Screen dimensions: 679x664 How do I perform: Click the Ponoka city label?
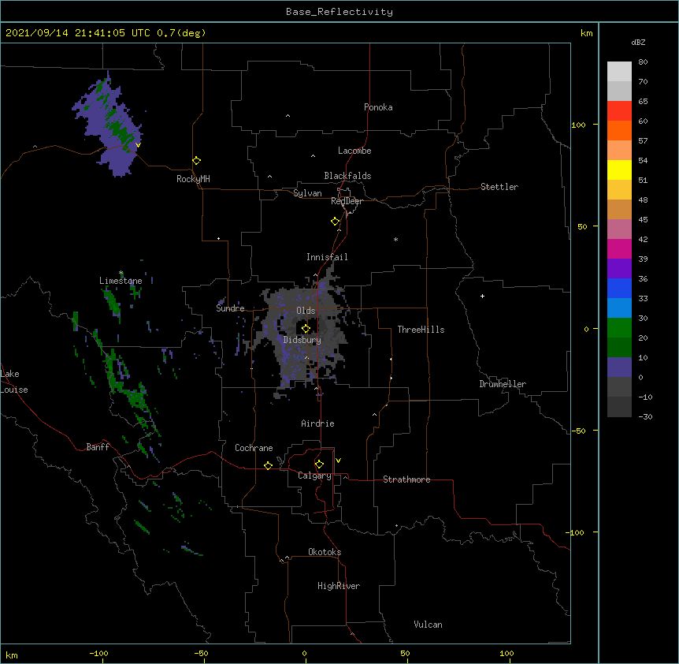pyautogui.click(x=378, y=107)
